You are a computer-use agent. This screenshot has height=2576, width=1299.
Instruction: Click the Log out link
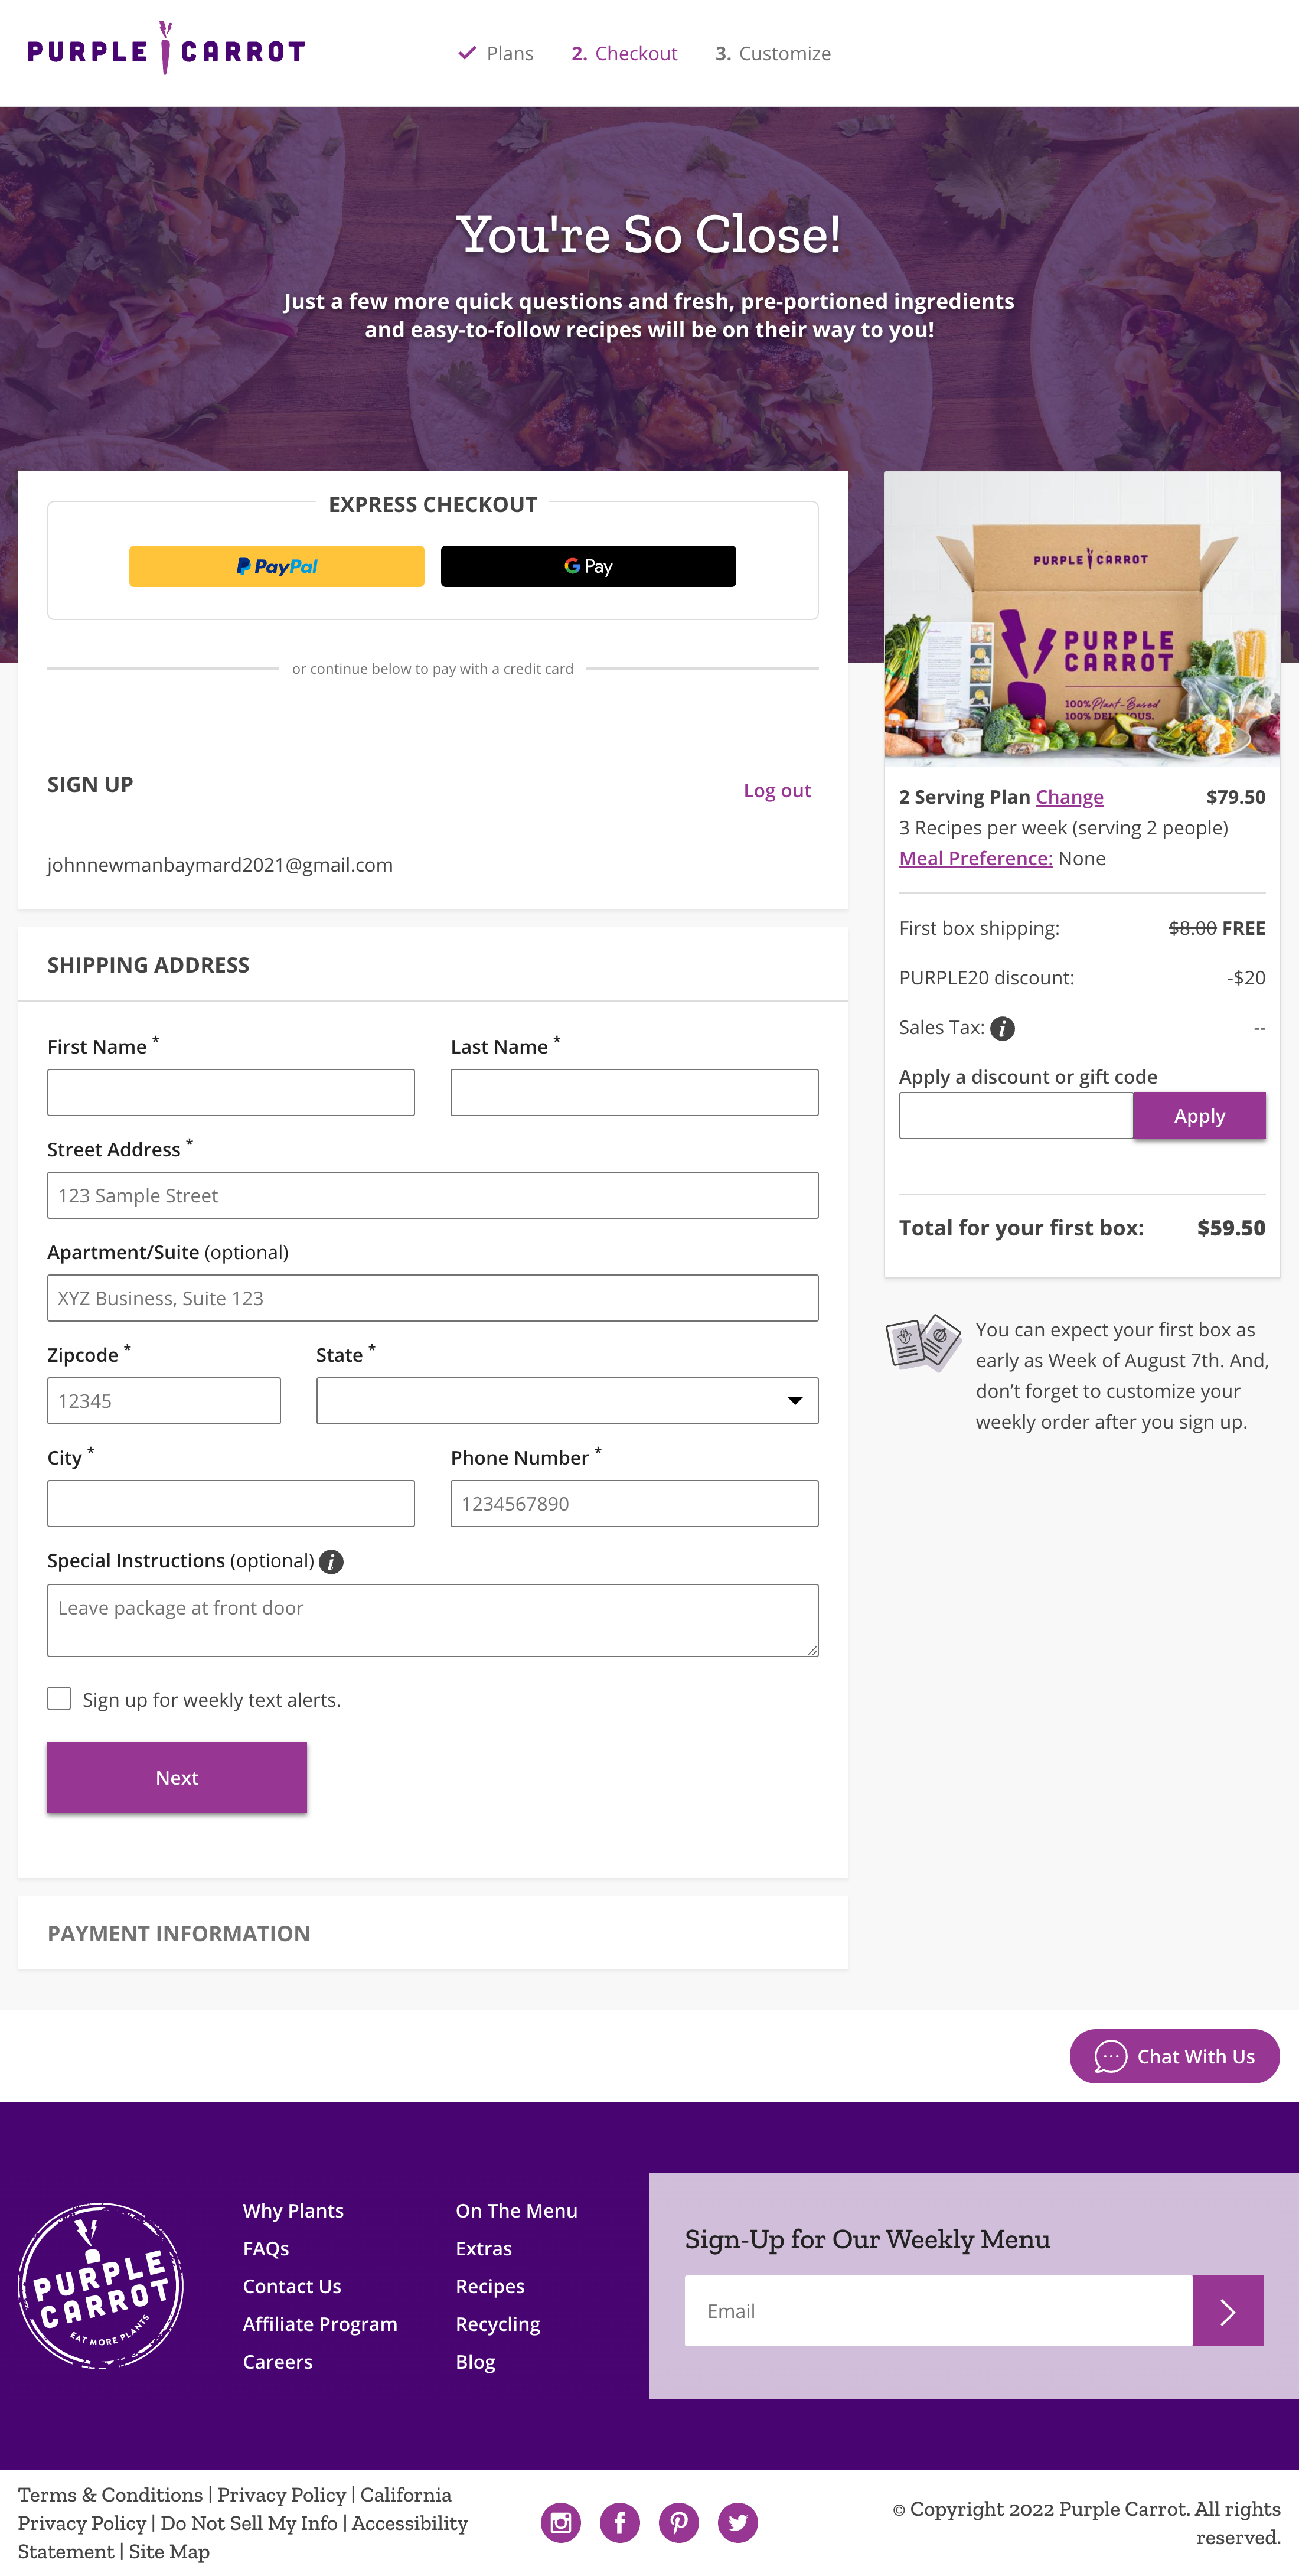click(777, 790)
